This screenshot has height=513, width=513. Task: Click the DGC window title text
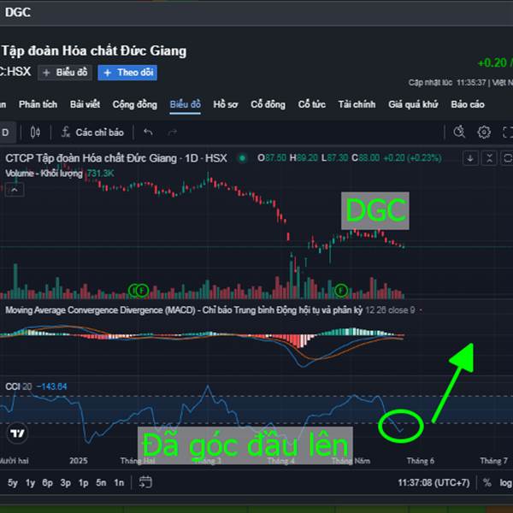pyautogui.click(x=18, y=12)
